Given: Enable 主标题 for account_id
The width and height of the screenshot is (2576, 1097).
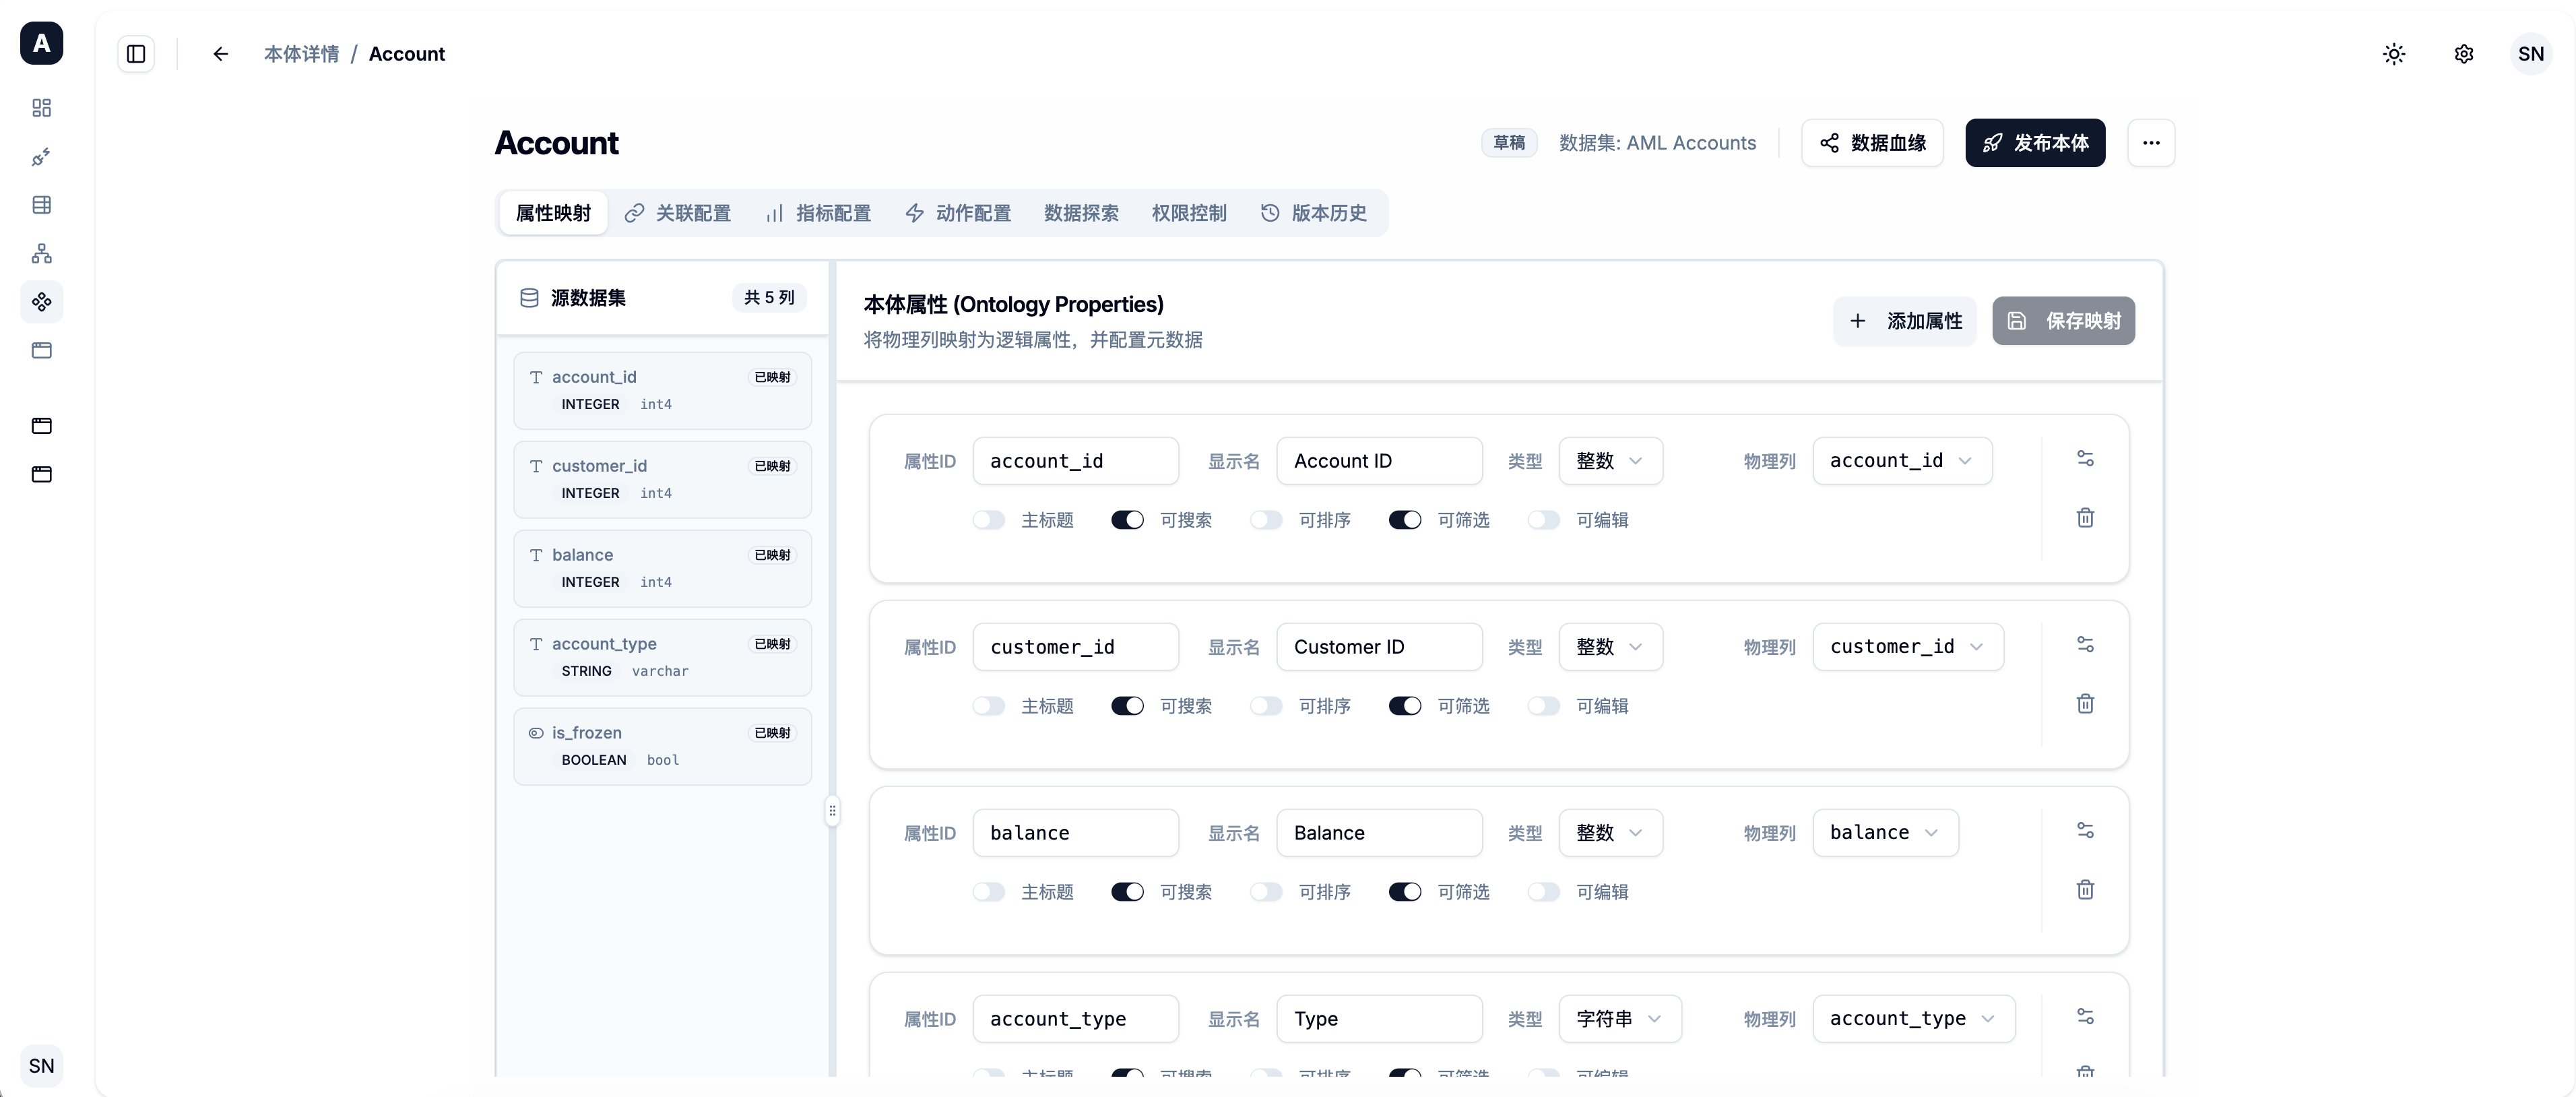Looking at the screenshot, I should click(x=988, y=520).
